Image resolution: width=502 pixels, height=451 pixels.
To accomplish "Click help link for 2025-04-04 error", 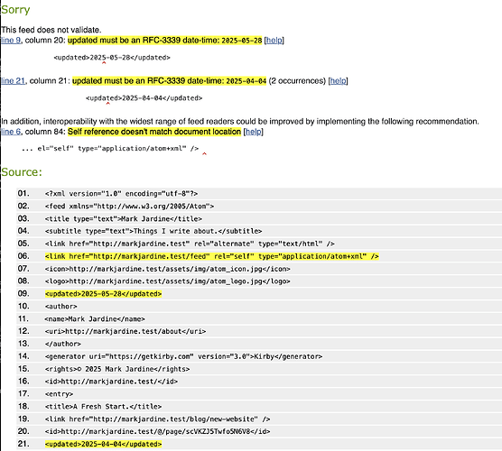I will click(x=338, y=81).
